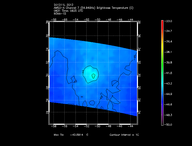The height and width of the screenshot is (146, 192).
Task: Click the 24 latitude label on right axis
Action: point(139,112)
